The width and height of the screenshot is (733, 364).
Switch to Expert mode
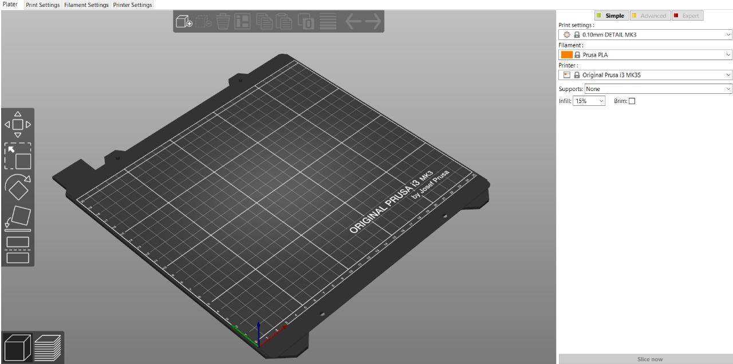pos(687,16)
